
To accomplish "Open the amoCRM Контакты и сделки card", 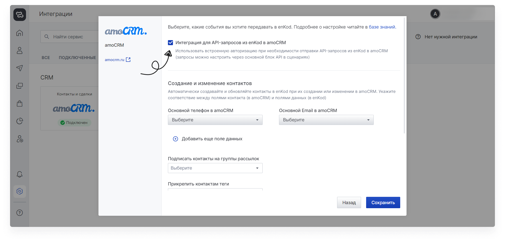I will (70, 109).
